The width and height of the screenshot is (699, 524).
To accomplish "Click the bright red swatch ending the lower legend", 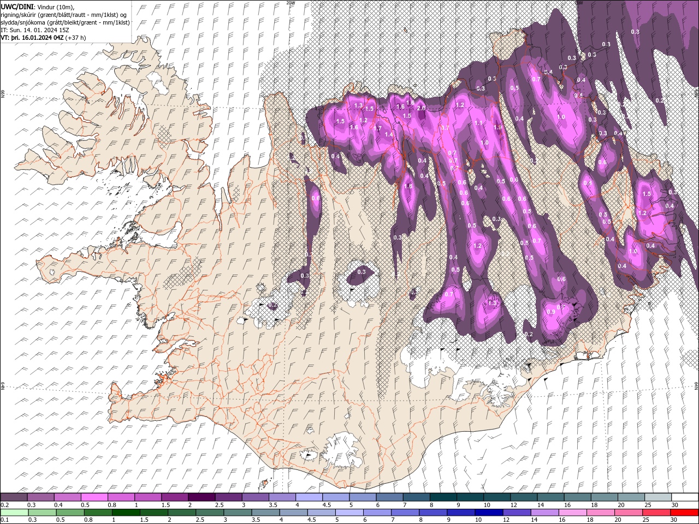I will [684, 512].
